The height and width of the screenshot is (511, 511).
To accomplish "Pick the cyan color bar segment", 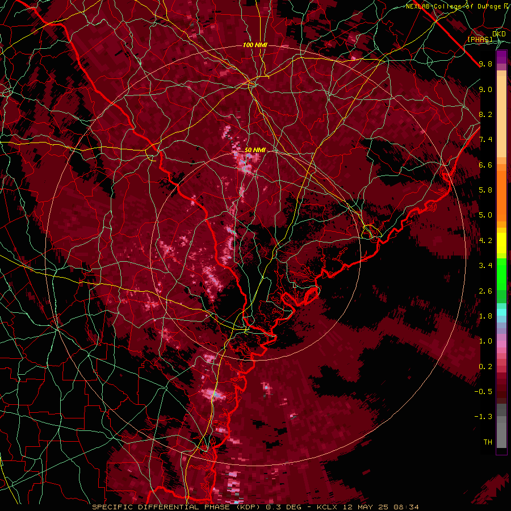I will click(x=501, y=312).
